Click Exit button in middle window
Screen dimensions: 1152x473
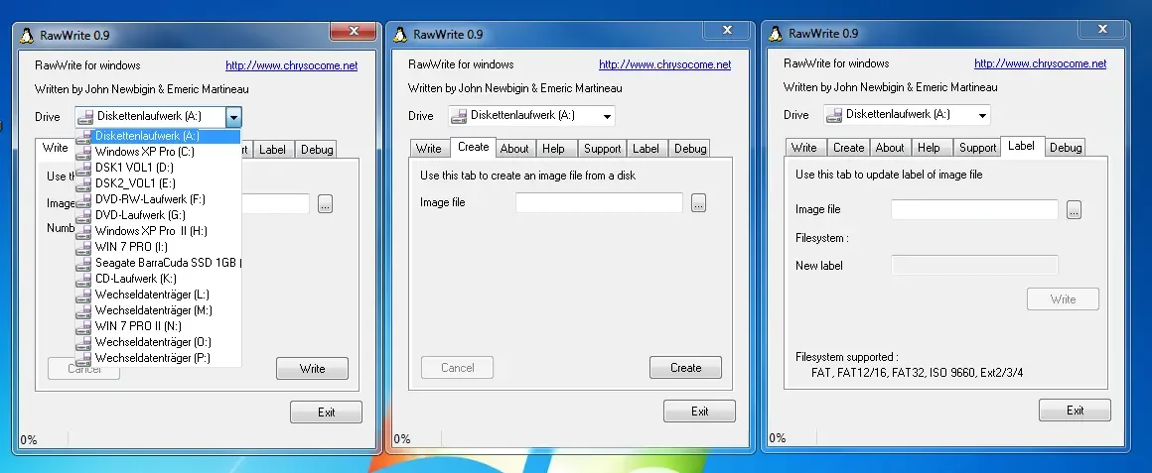699,412
